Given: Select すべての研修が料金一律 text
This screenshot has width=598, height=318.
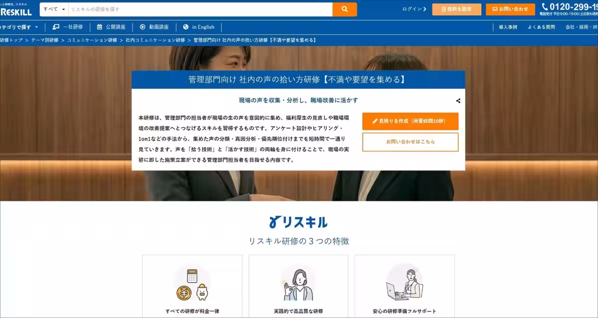Looking at the screenshot, I should (x=192, y=312).
